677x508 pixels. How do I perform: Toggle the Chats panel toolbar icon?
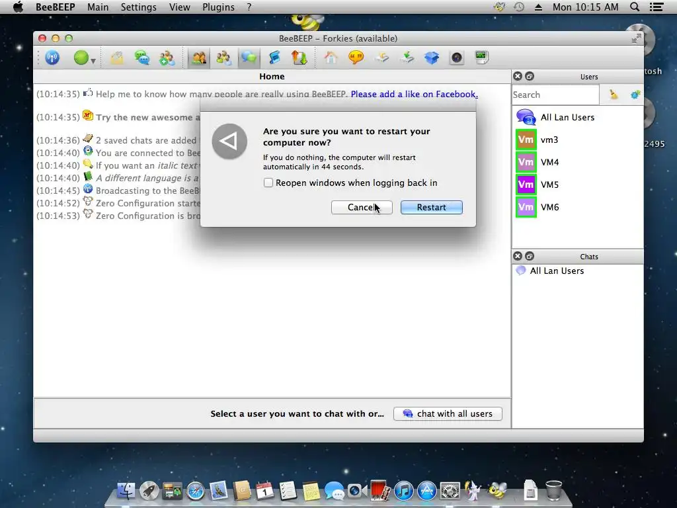(249, 58)
